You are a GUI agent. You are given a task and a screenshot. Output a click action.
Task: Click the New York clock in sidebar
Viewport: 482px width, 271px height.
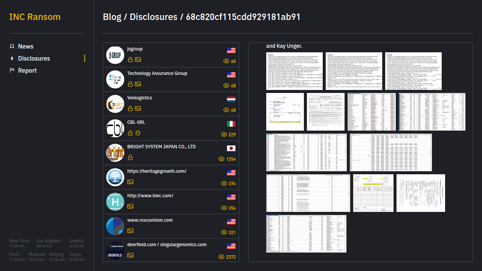[x=19, y=243]
